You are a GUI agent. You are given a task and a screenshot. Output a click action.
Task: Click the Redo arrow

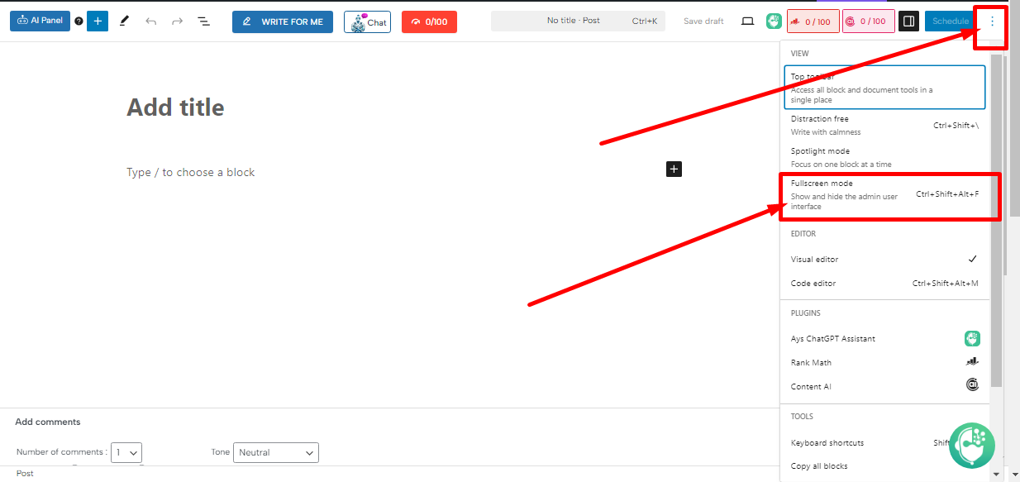pos(177,21)
